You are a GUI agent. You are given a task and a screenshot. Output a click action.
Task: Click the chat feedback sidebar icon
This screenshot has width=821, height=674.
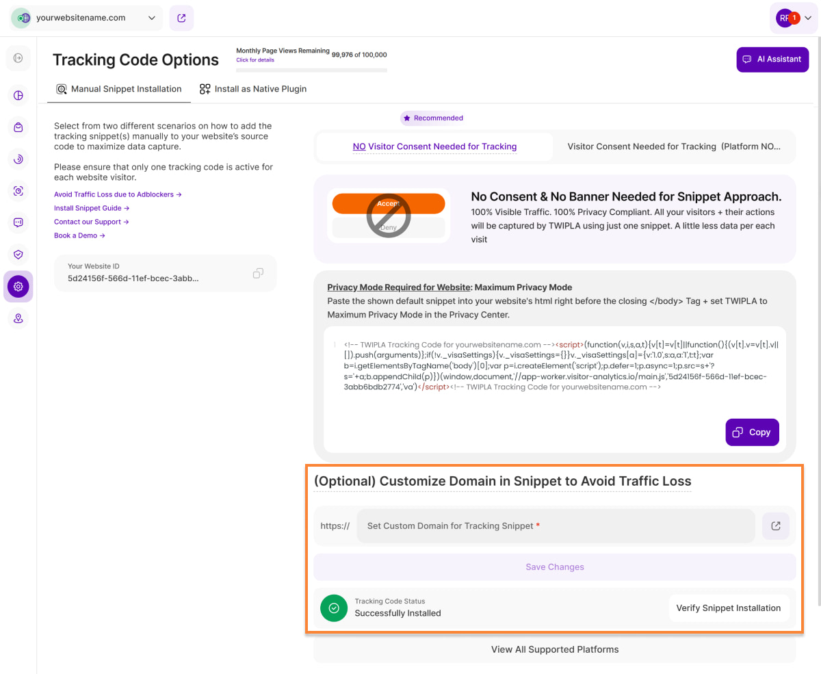[x=18, y=222]
